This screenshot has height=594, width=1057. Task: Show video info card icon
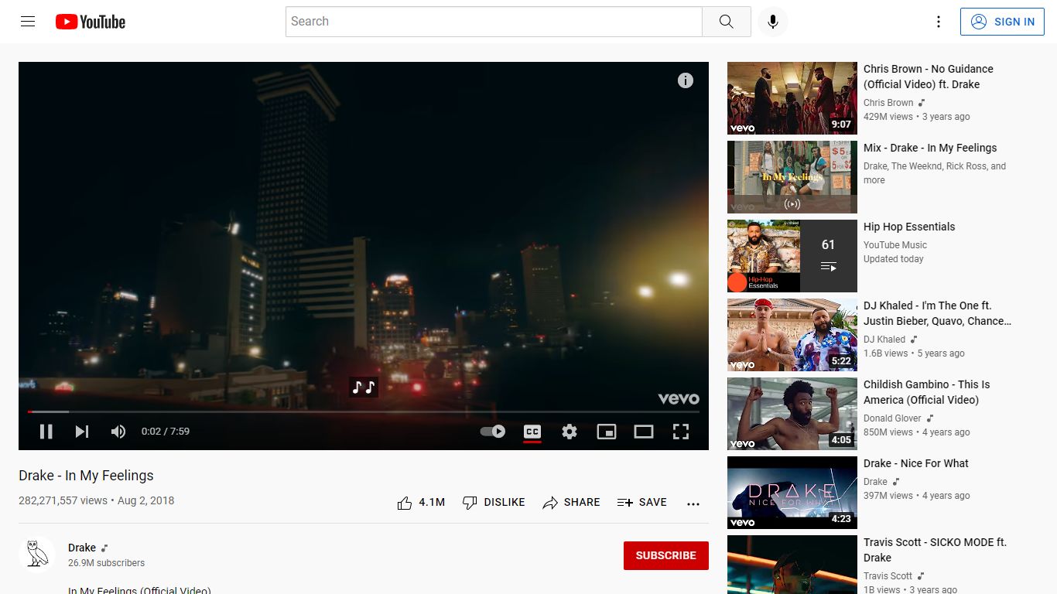click(x=686, y=80)
